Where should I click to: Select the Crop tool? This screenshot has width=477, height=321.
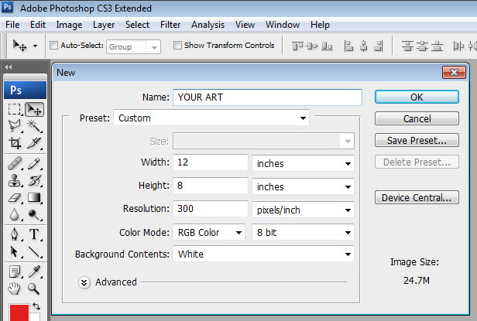[x=14, y=142]
